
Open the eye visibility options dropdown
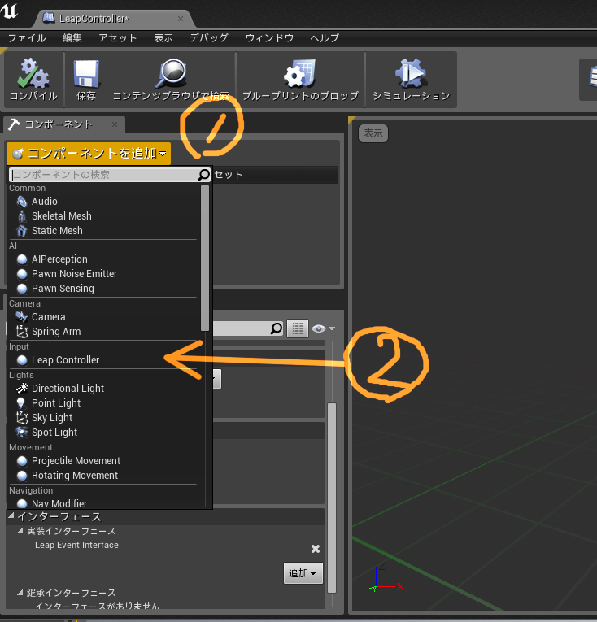tap(323, 328)
